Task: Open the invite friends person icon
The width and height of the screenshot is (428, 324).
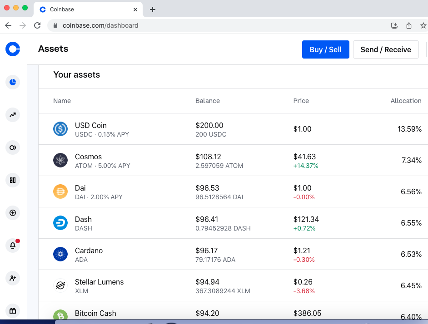Action: (x=13, y=278)
